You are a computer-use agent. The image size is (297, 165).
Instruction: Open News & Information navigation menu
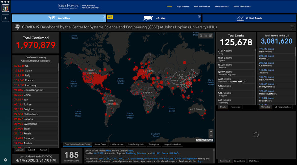coord(202,6)
